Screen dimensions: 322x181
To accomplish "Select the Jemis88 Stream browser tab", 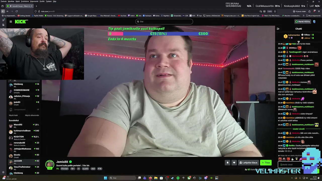I will [x=19, y=6].
